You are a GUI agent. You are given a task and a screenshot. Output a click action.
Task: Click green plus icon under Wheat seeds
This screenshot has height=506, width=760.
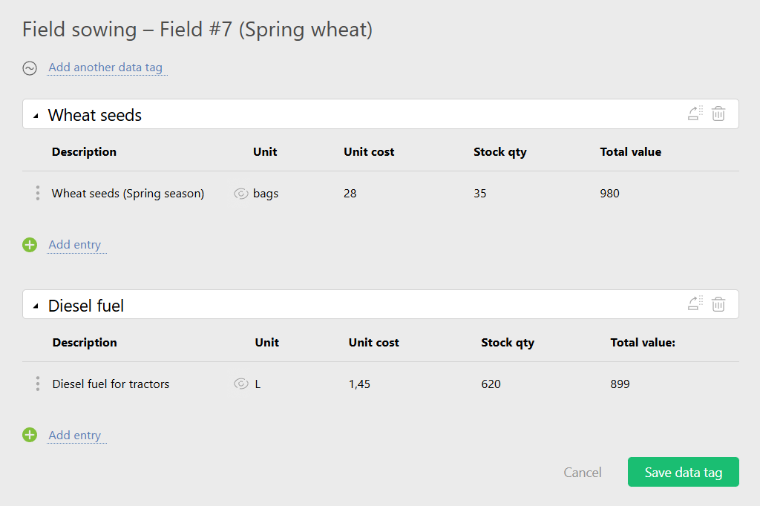point(30,245)
